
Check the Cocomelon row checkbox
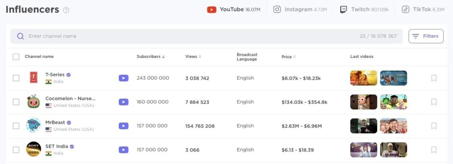16,102
